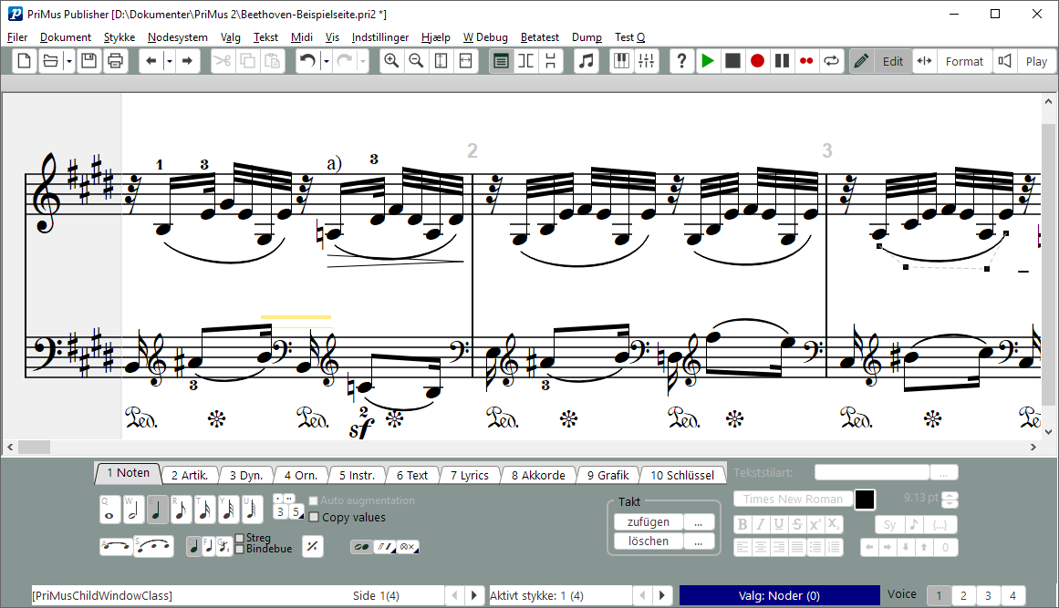Zoom in with the magnifier plus icon
Screen dimensions: 1059x608
(x=391, y=61)
